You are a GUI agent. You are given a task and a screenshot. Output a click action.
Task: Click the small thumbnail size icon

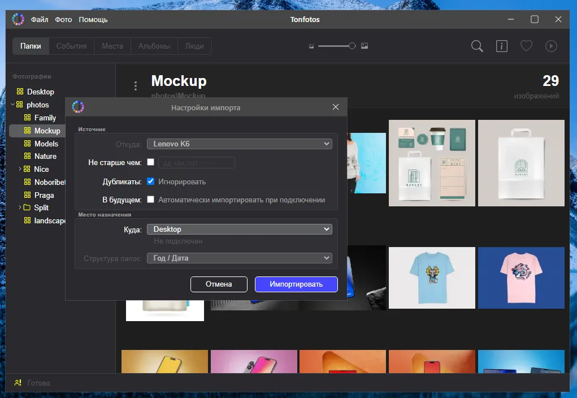pyautogui.click(x=311, y=46)
